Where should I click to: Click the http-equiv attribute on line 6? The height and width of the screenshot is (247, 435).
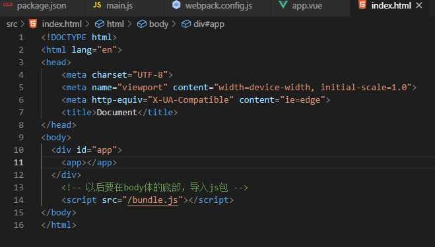(117, 99)
